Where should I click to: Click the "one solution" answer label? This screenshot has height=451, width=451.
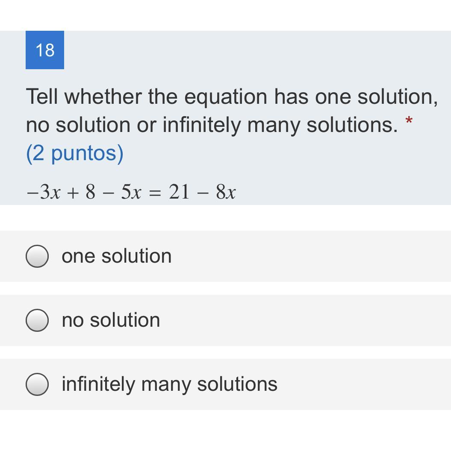click(116, 256)
